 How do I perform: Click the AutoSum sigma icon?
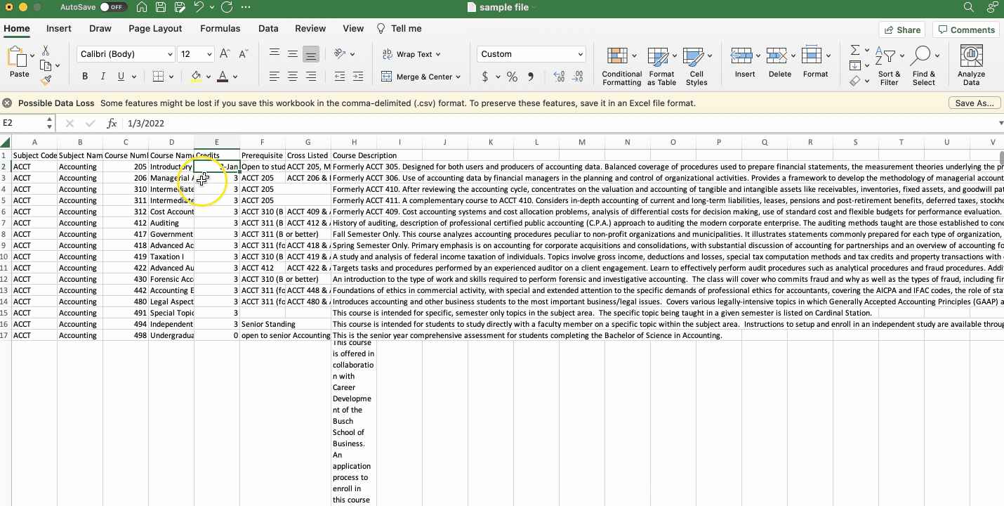point(855,51)
